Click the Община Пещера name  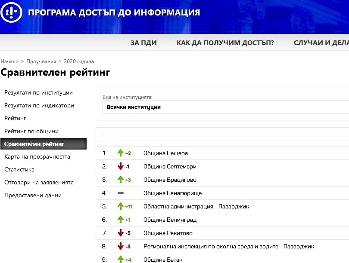click(x=165, y=153)
